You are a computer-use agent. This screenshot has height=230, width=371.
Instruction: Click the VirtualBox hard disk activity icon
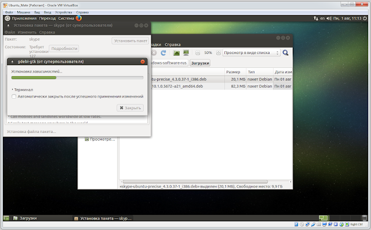coord(296,224)
